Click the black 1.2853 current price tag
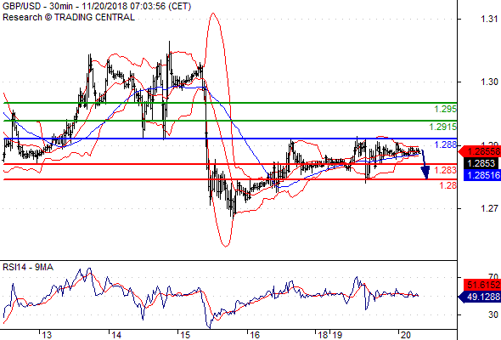The height and width of the screenshot is (340, 501). tap(481, 163)
